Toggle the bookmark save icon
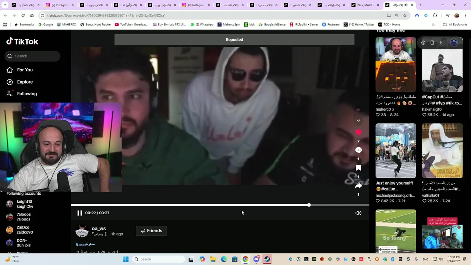 [358, 168]
